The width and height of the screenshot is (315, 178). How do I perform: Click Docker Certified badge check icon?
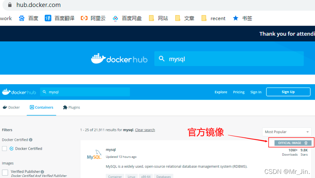11,149
